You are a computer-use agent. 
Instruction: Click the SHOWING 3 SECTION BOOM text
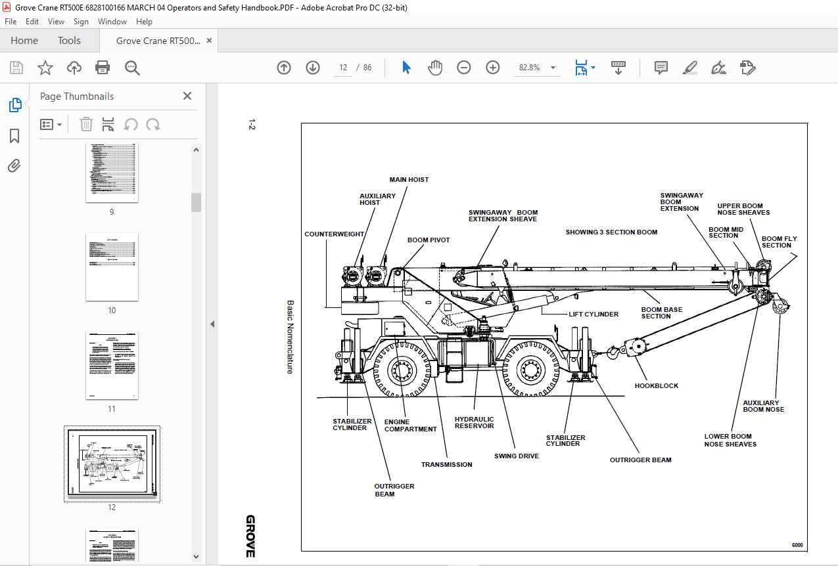pos(611,232)
